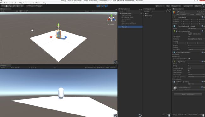Click the Capsule object icon in Inspector
The width and height of the screenshot is (205, 117).
point(174,12)
